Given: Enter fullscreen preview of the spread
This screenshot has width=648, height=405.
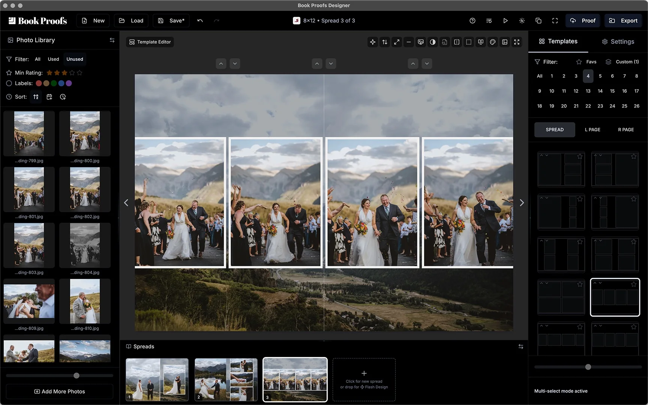Looking at the screenshot, I should click(x=517, y=42).
